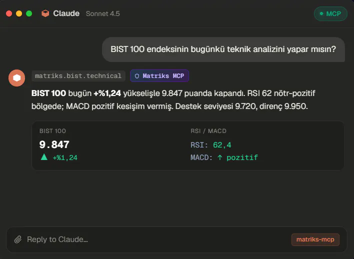Click the user question message bubble
This screenshot has width=354, height=259.
[x=223, y=49]
